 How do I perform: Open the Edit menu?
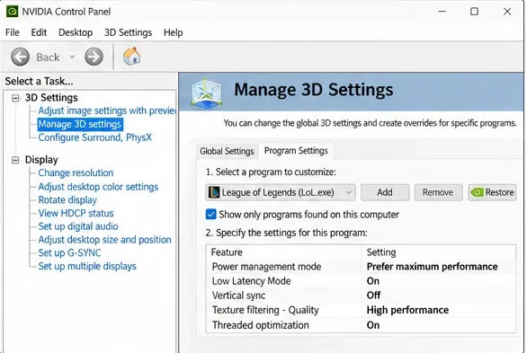coord(39,32)
